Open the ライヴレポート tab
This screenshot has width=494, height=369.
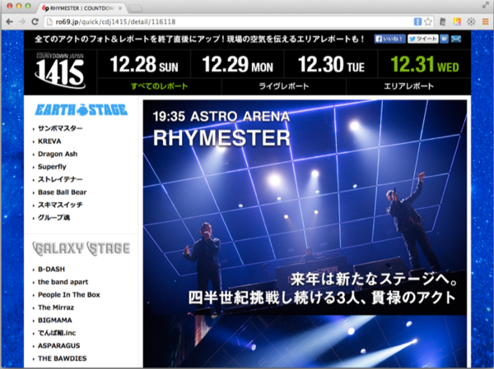click(284, 86)
